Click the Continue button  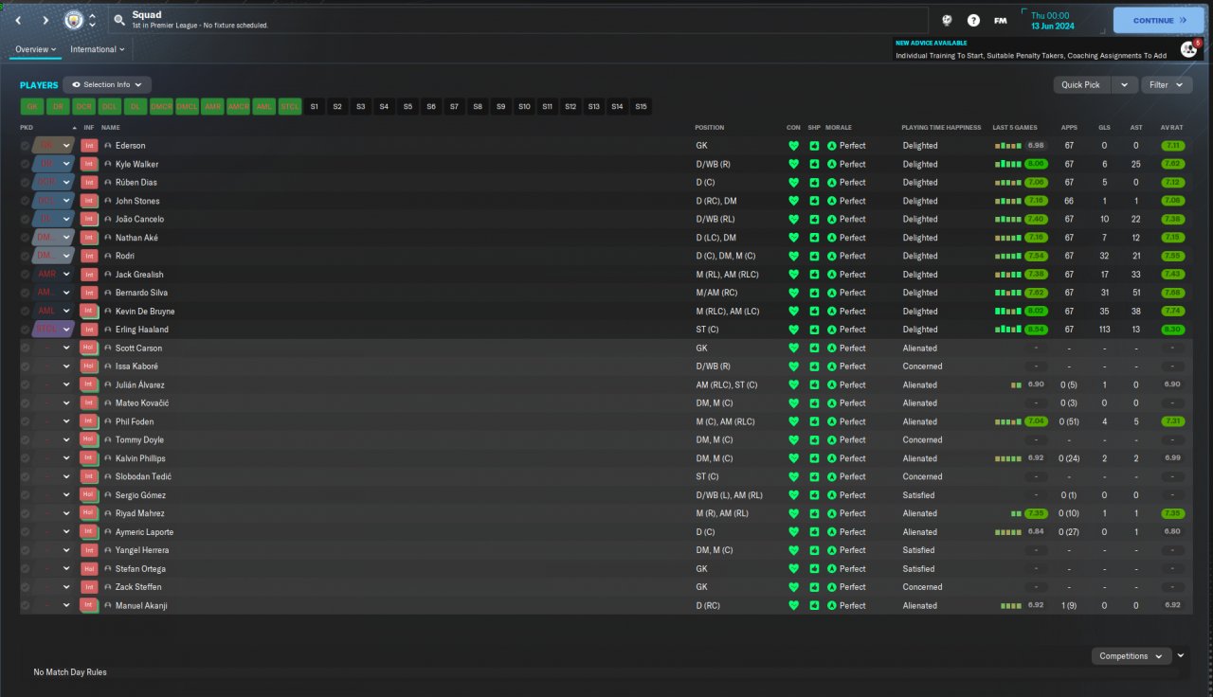[1160, 20]
